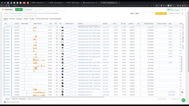189x106 pixels.
Task: Expand the date range selector
Action: click(175, 14)
